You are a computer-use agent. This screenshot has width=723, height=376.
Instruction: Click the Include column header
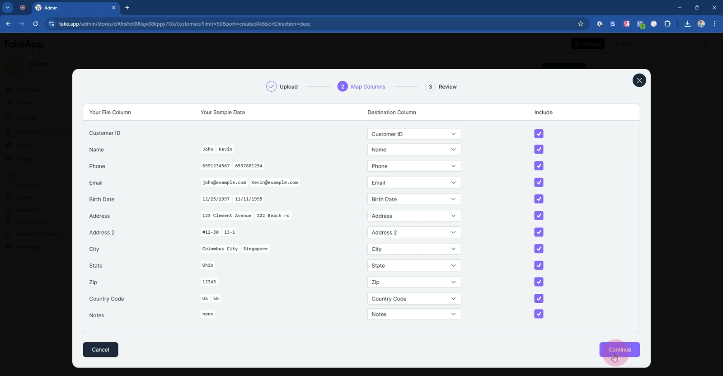(543, 113)
